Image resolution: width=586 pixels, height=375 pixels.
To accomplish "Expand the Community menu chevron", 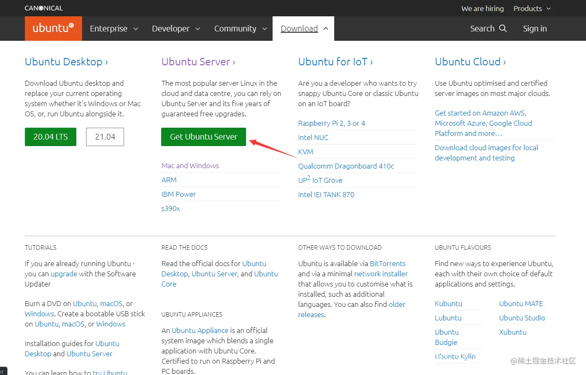I will (x=264, y=29).
